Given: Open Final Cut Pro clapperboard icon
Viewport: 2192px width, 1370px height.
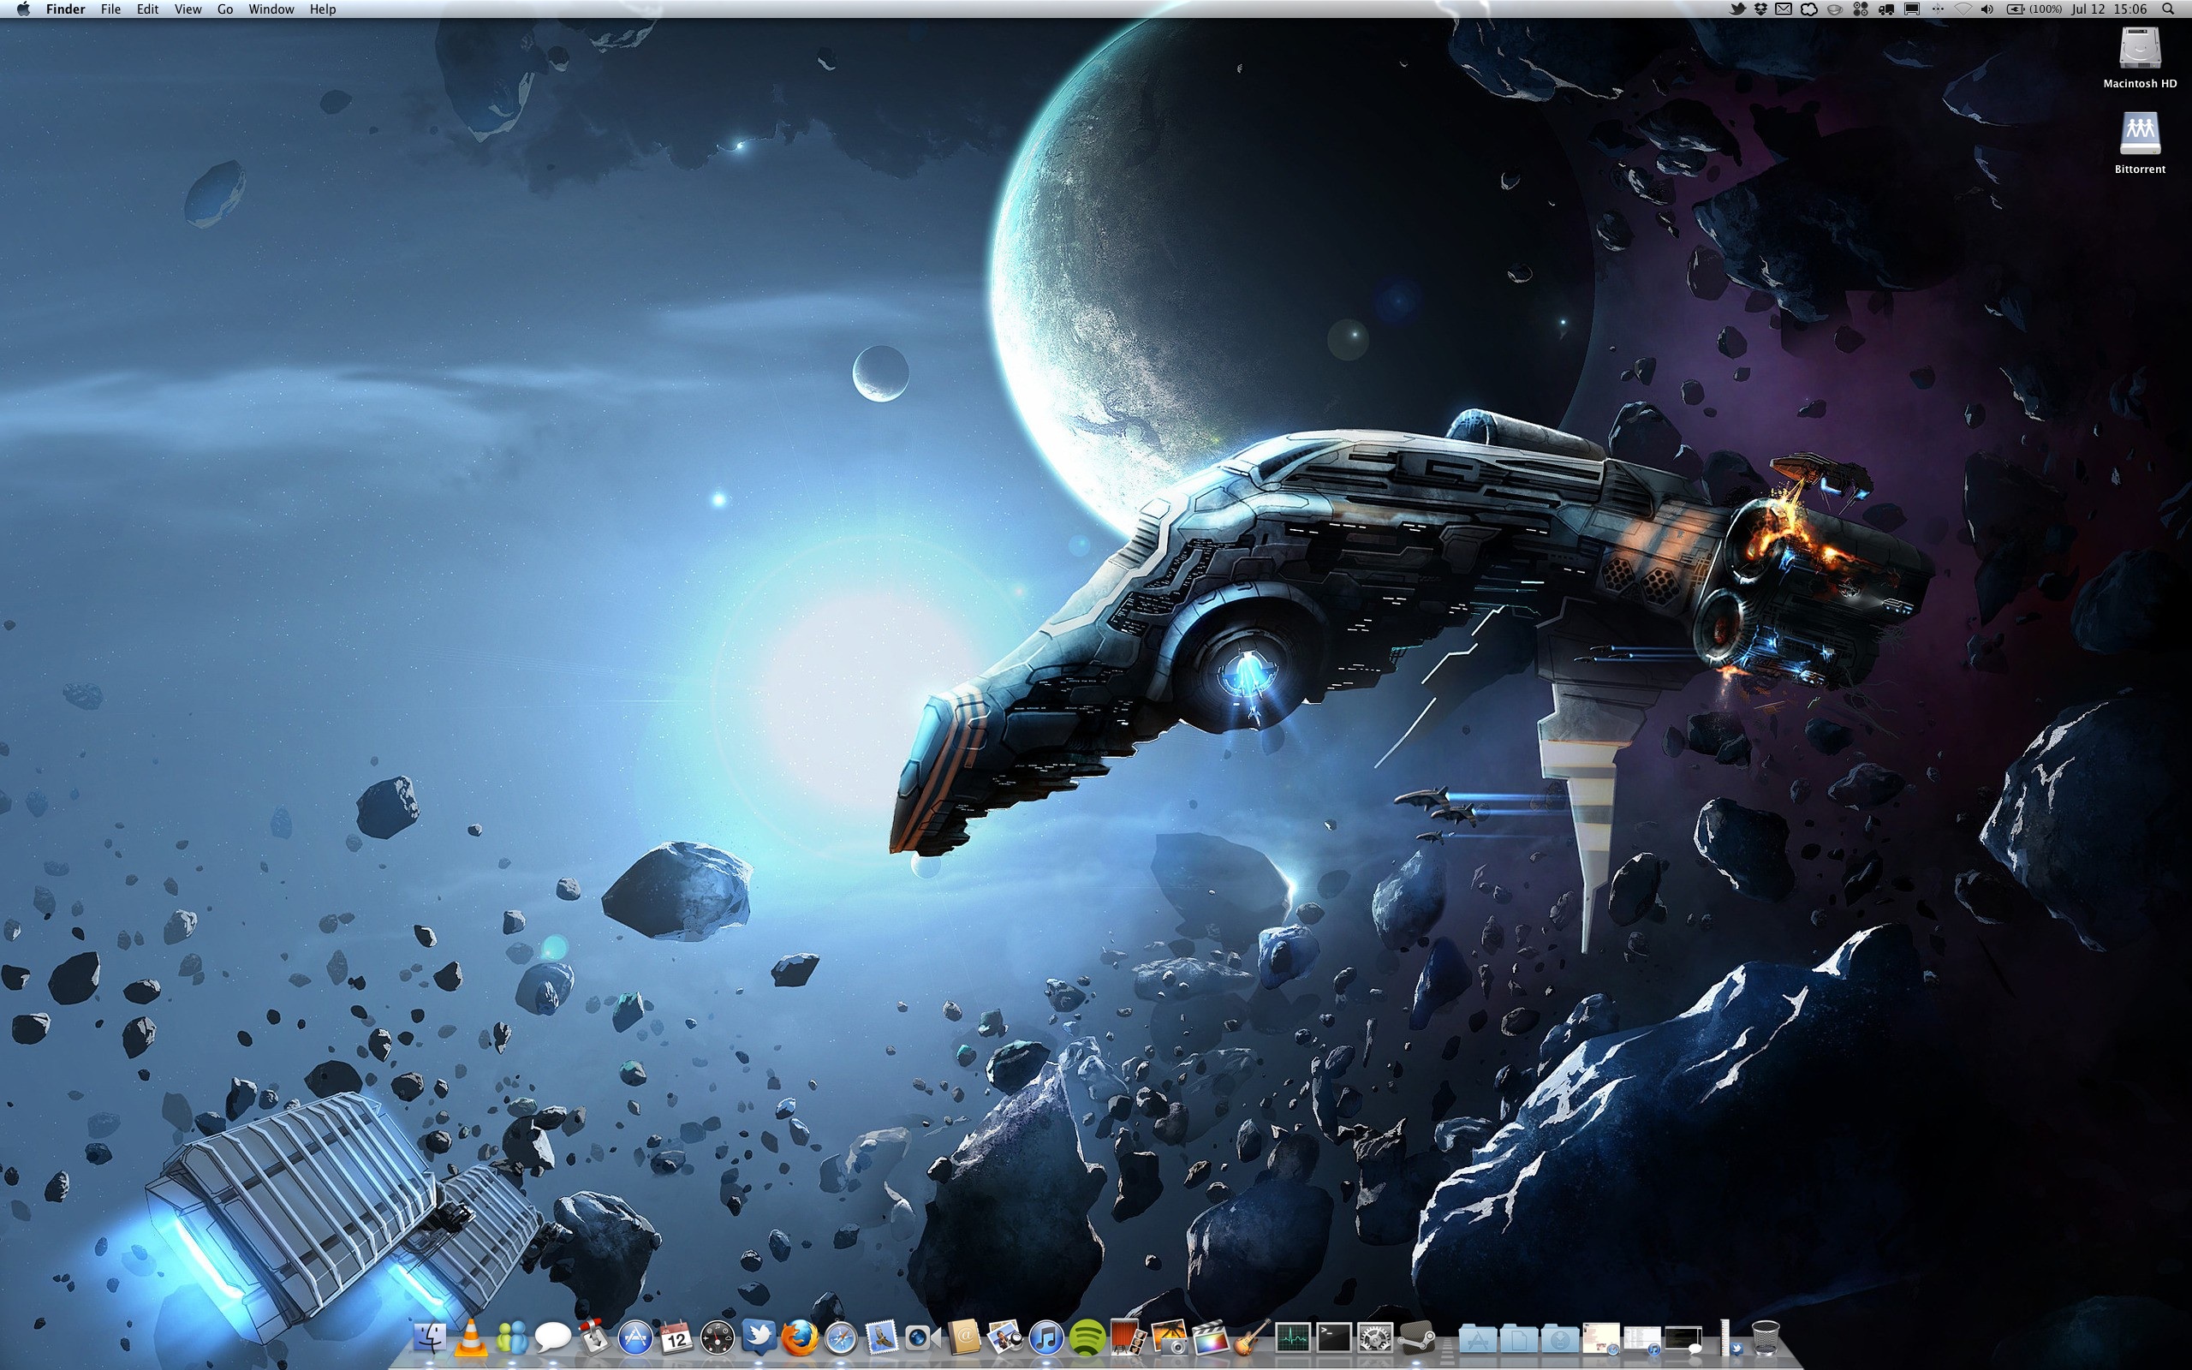Looking at the screenshot, I should 1210,1337.
